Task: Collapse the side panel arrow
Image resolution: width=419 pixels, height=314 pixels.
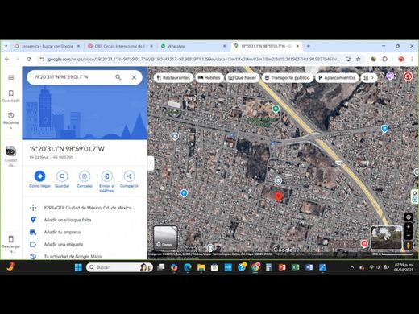Action: pyautogui.click(x=151, y=163)
